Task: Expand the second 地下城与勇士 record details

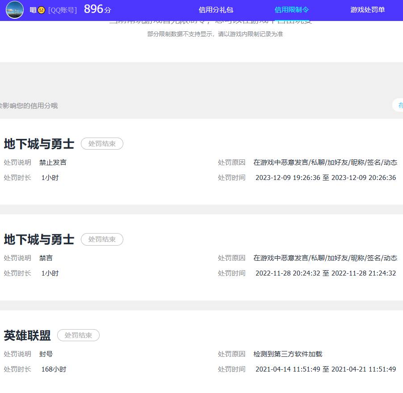Action: [38, 239]
